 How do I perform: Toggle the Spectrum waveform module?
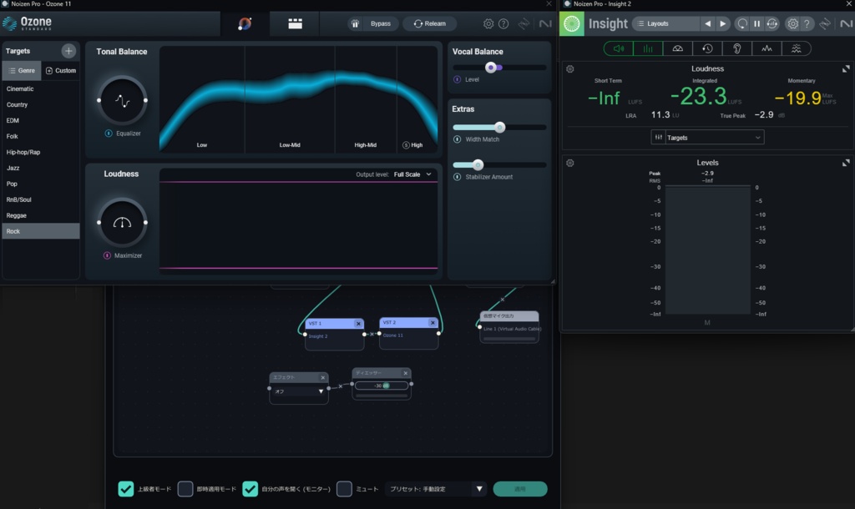click(766, 48)
